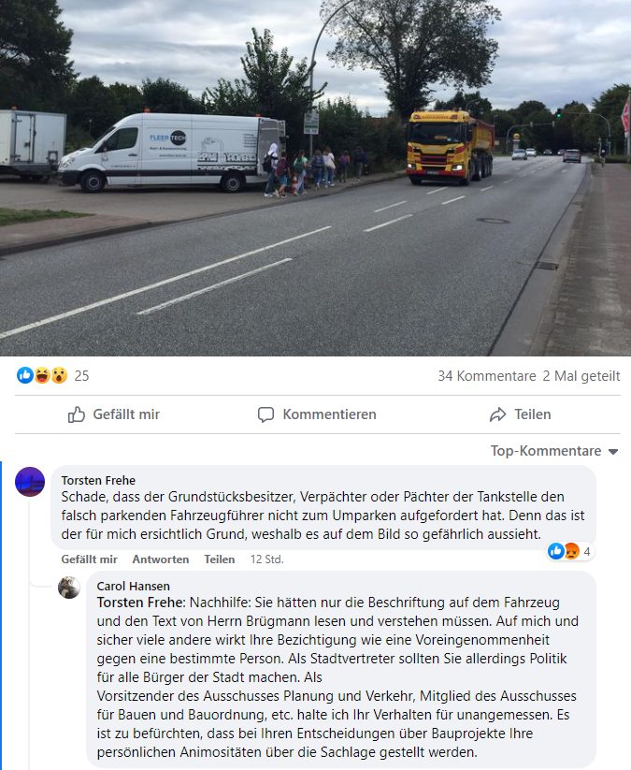This screenshot has height=770, width=631.
Task: Click the speech bubble icon beside Kommentieren
Action: pyautogui.click(x=265, y=415)
